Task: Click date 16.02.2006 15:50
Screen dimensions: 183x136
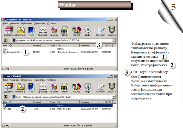Action: pos(89,109)
